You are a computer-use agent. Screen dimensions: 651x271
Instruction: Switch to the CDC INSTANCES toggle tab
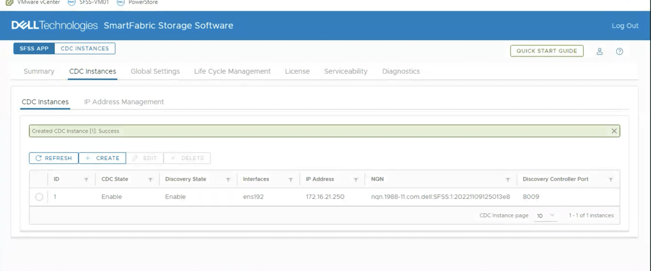pyautogui.click(x=85, y=48)
